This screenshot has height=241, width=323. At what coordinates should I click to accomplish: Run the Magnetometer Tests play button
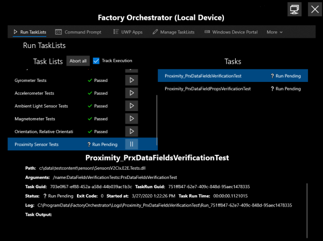click(132, 119)
